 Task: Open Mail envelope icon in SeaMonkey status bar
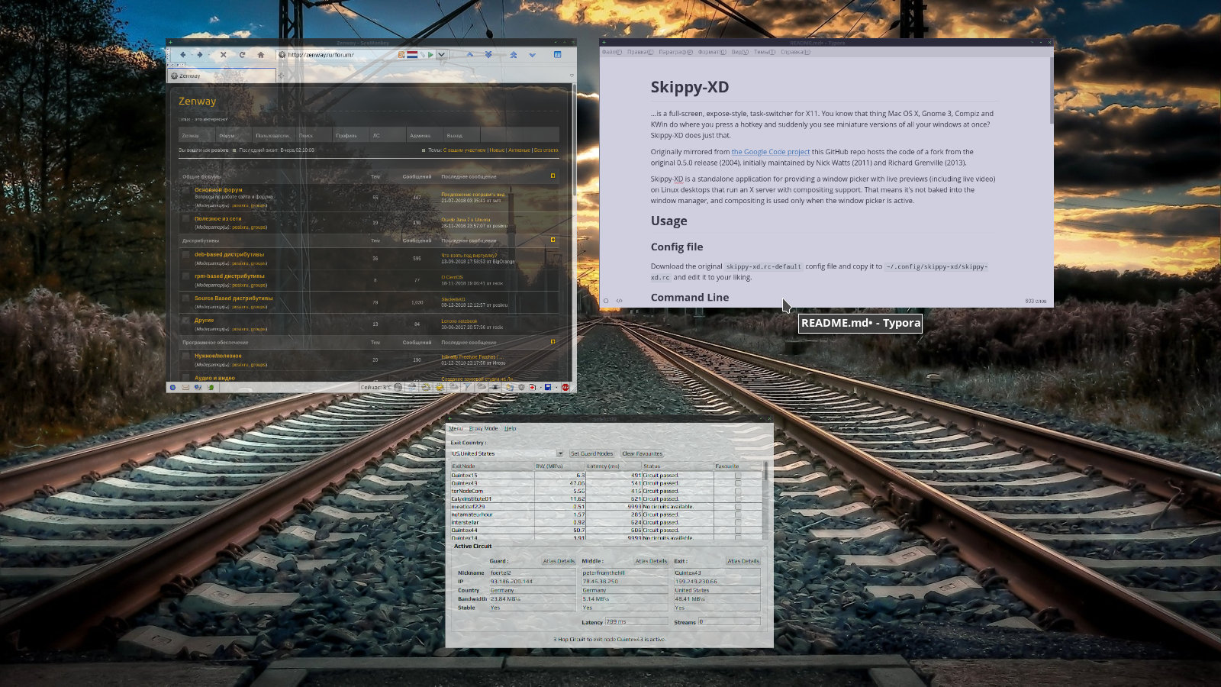(x=185, y=387)
